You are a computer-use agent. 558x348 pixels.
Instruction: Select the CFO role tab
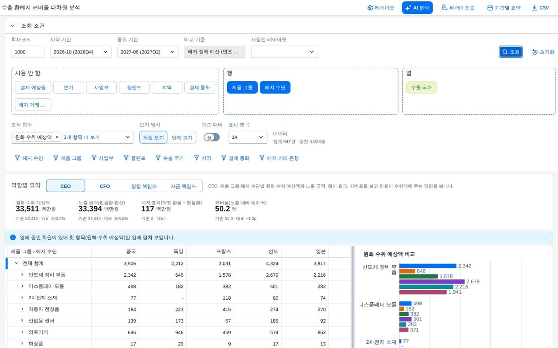[105, 186]
